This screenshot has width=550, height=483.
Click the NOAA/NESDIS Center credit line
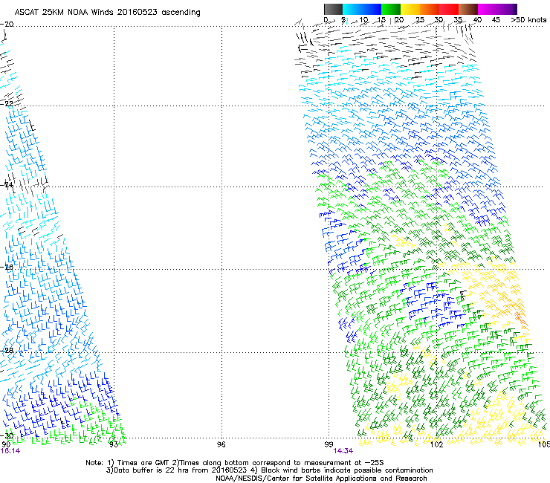pyautogui.click(x=321, y=479)
